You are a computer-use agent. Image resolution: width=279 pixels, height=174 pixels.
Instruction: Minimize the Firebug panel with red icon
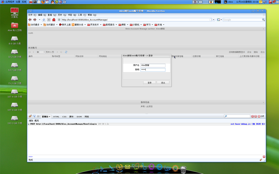coord(253,116)
